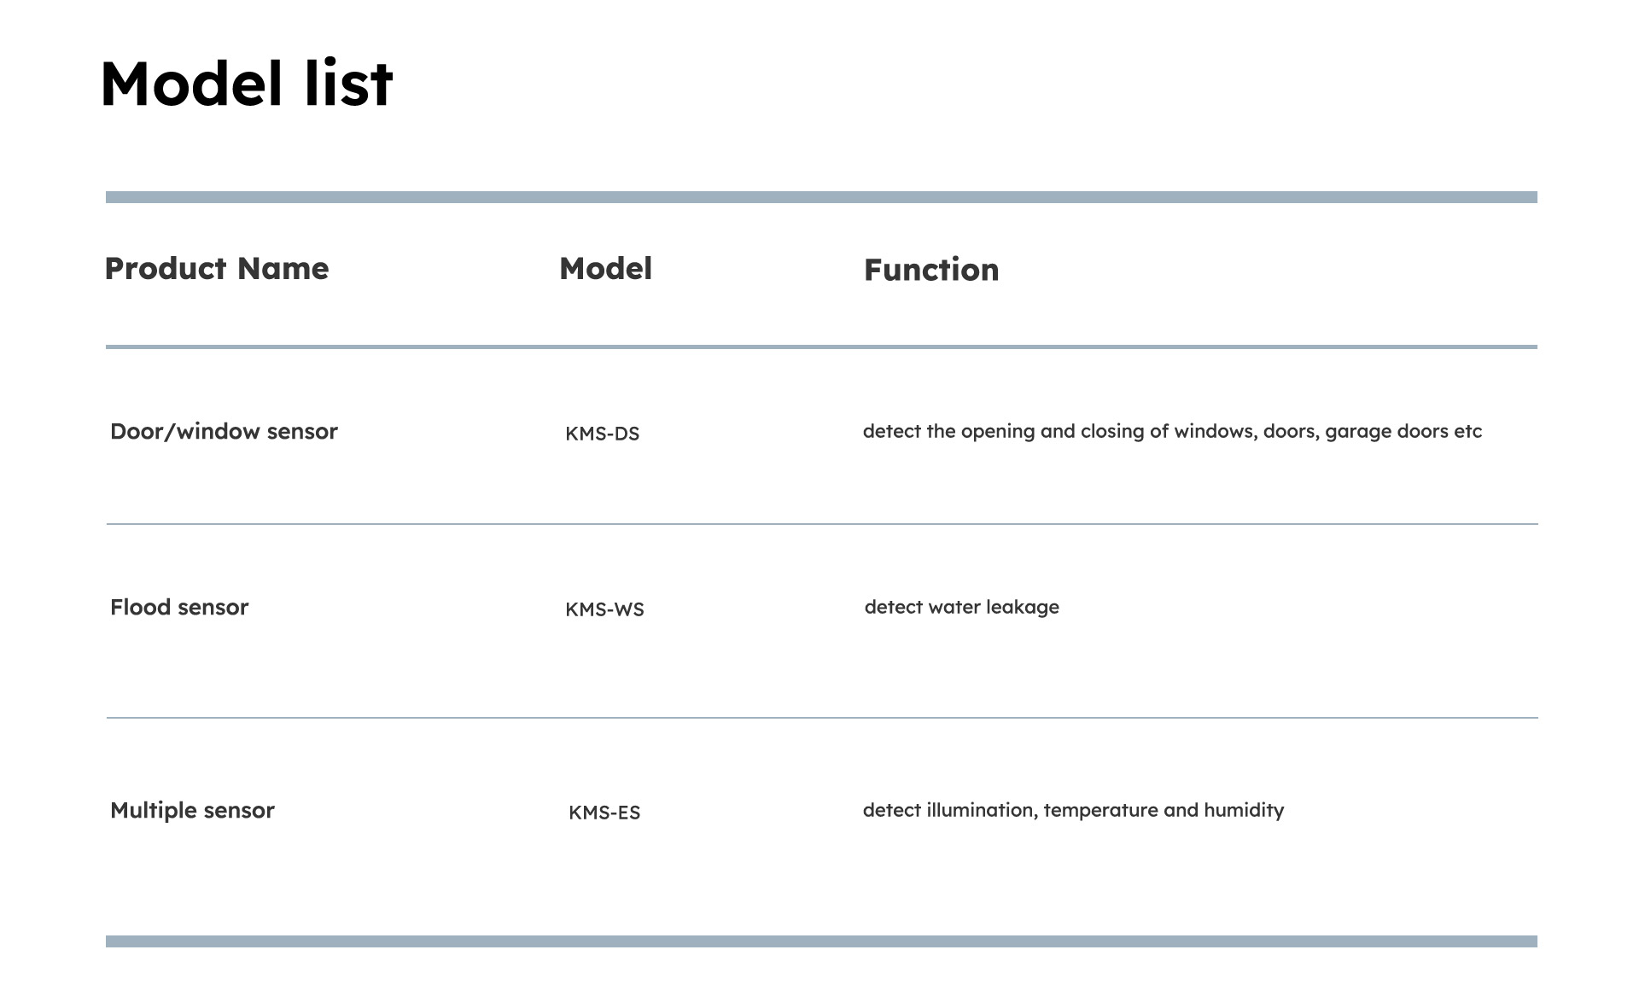This screenshot has height=1008, width=1639.
Task: Select the KMS-DS model code
Action: point(602,434)
